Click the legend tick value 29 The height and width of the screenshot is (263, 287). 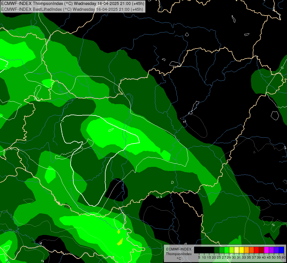pos(229,257)
